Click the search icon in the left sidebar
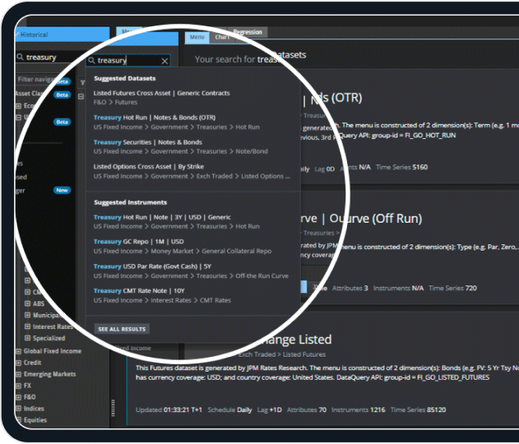The width and height of the screenshot is (519, 444). 21,58
